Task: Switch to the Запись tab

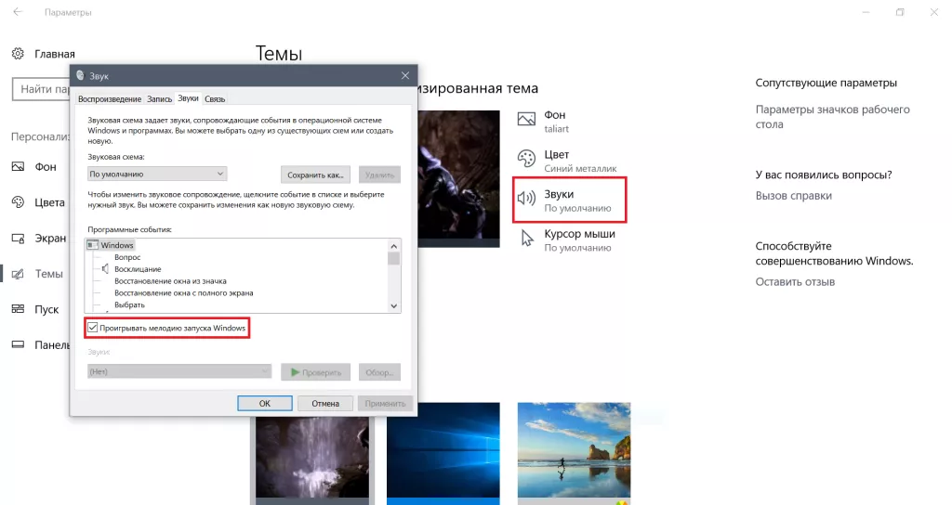Action: click(x=159, y=98)
